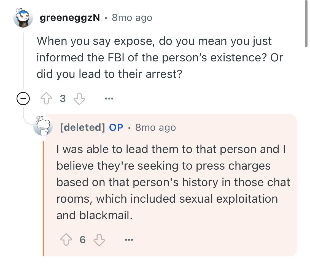
Task: Click the [deleted] username
Action: 82,127
